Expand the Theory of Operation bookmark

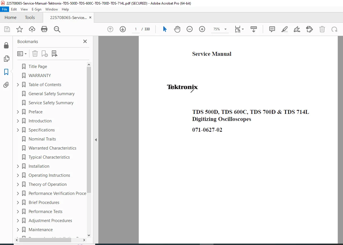pos(18,184)
